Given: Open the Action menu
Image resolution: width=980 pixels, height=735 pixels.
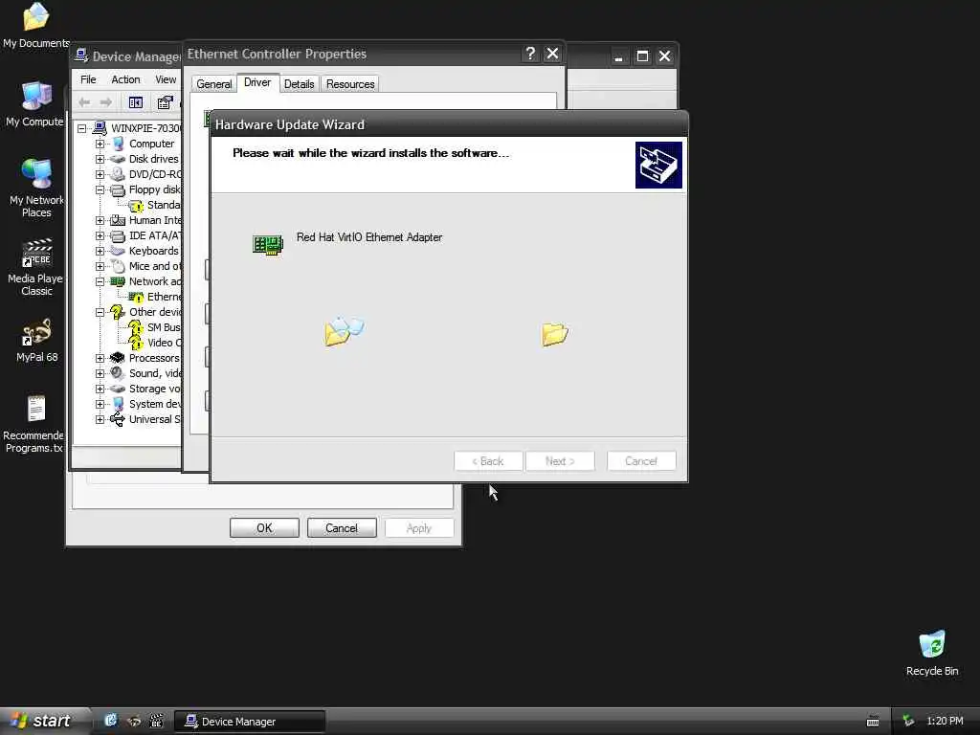Looking at the screenshot, I should 125,79.
